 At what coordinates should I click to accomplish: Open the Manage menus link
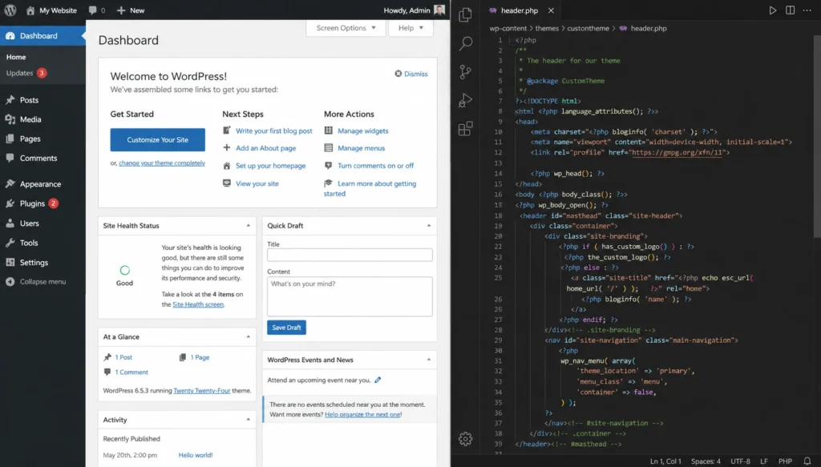pos(362,148)
